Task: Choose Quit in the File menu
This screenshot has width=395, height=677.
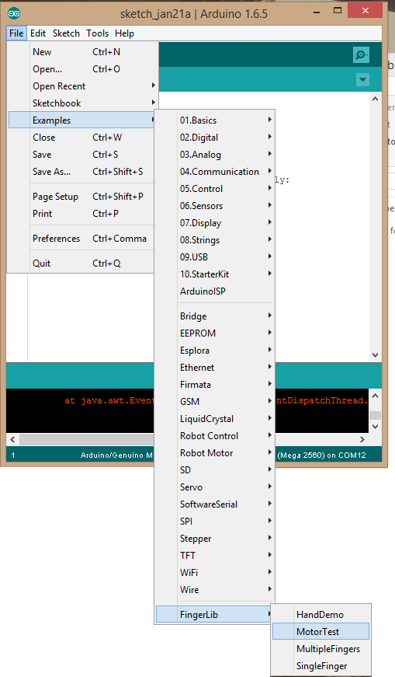Action: 82,263
